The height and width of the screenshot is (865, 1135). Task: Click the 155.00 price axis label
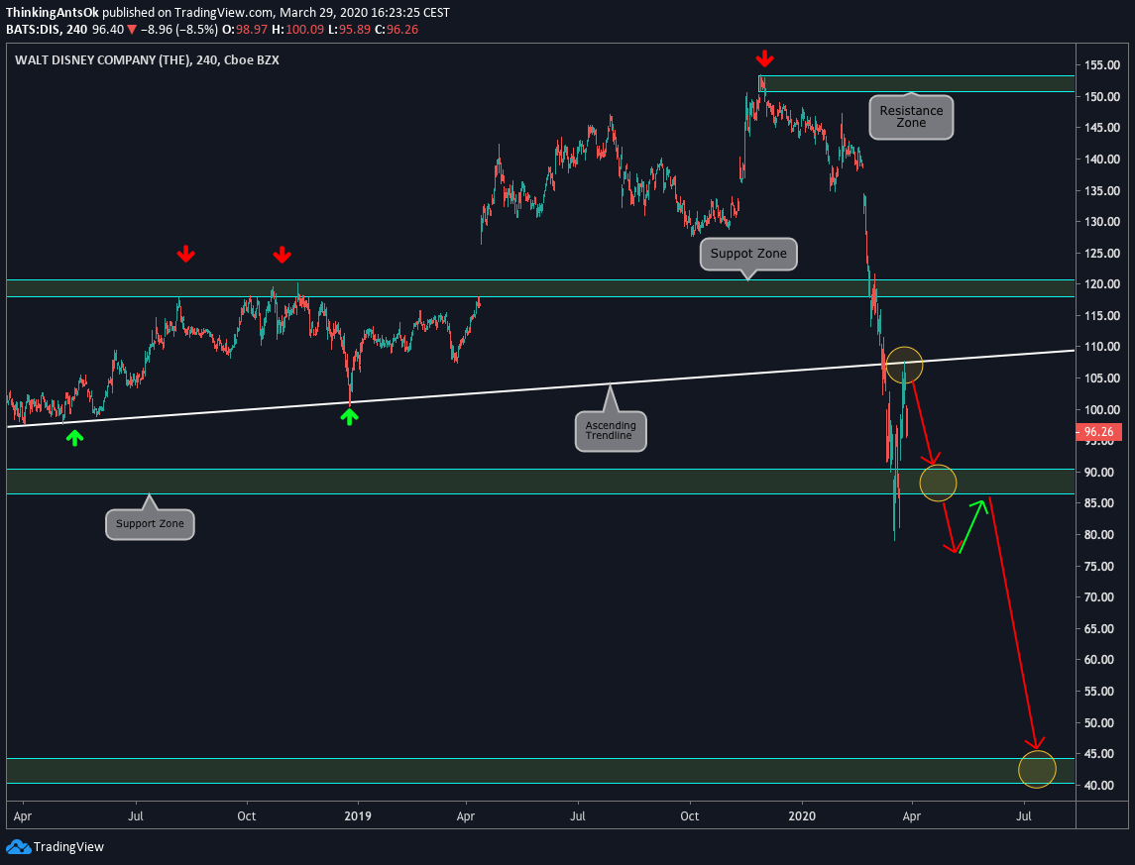click(x=1101, y=65)
